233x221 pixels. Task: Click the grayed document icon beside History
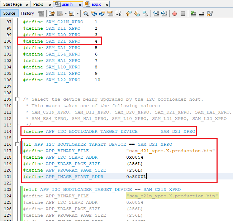pyautogui.click(x=41, y=14)
